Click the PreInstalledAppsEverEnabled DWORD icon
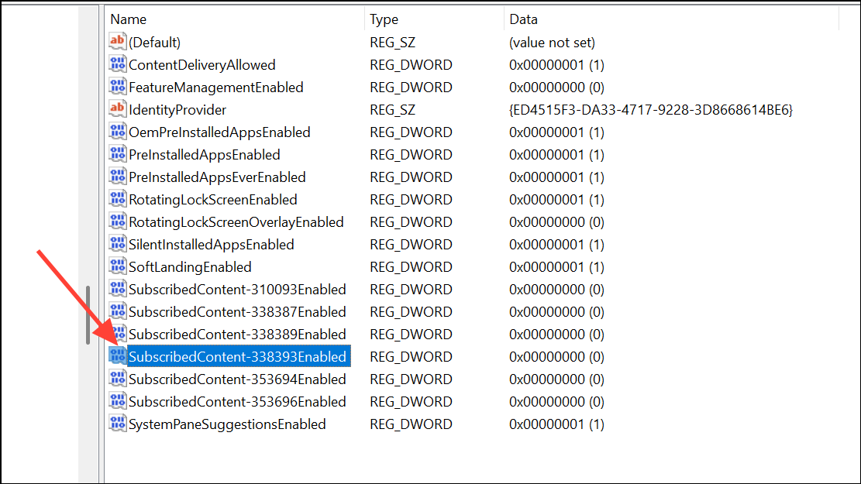 (x=118, y=177)
